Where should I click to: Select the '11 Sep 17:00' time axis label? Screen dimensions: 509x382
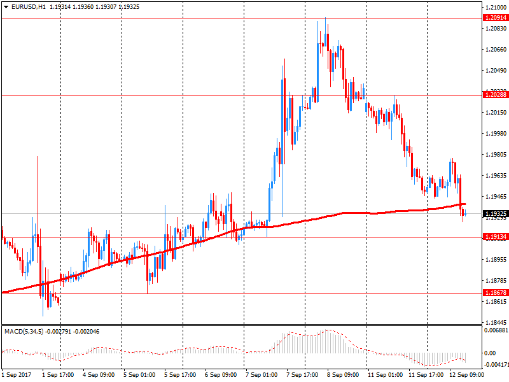point(426,375)
